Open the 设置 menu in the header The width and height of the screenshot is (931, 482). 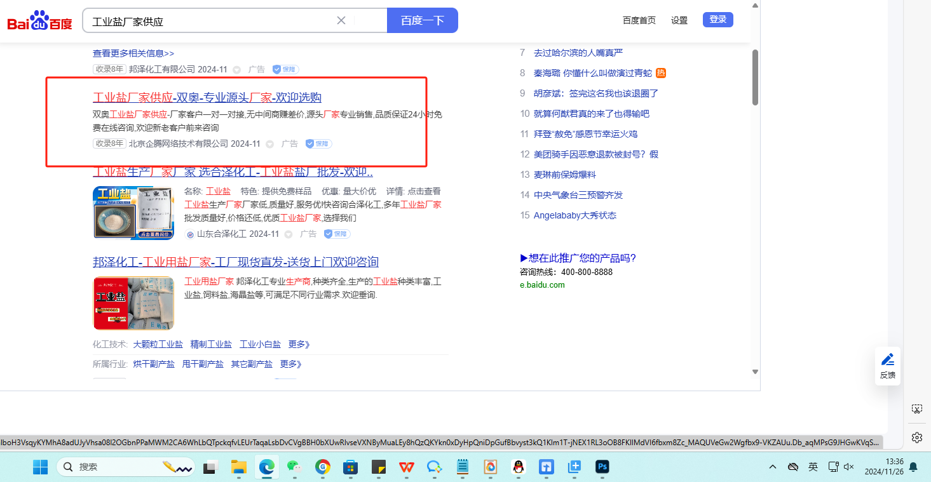point(679,20)
